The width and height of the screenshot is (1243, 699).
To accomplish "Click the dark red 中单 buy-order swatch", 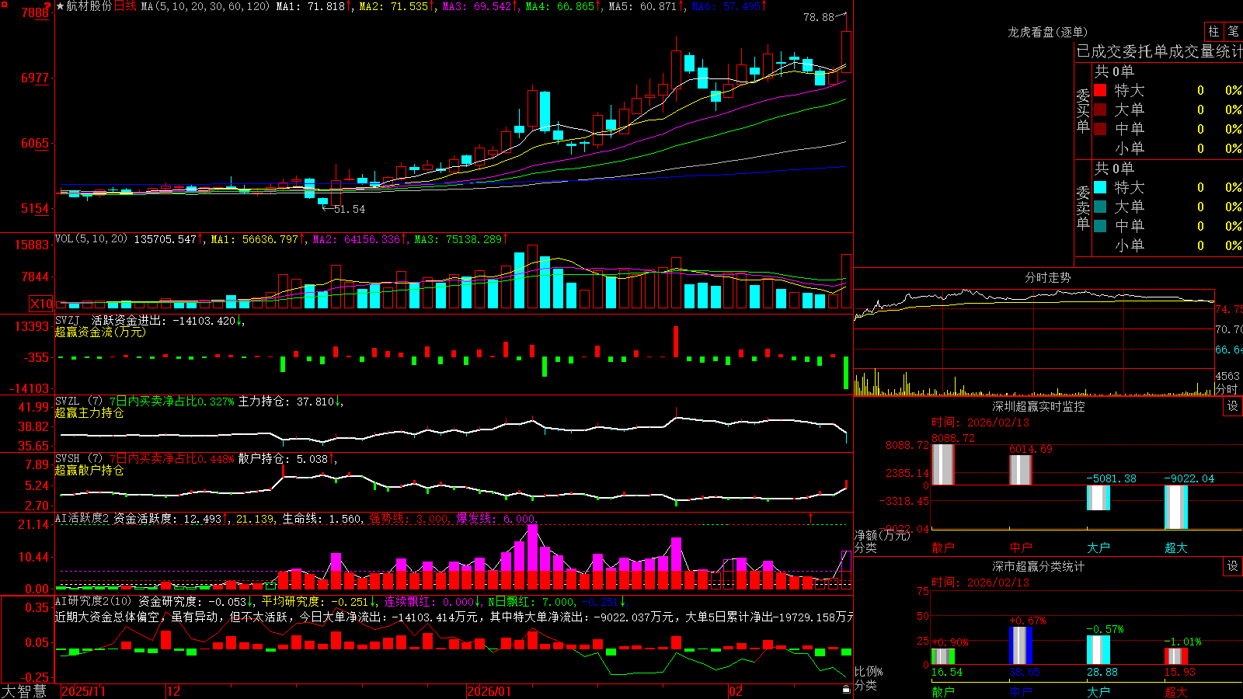I will click(x=1100, y=128).
